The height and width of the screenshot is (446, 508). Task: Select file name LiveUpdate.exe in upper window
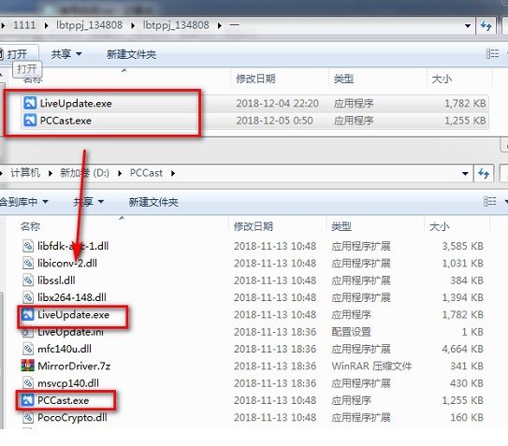pos(76,104)
